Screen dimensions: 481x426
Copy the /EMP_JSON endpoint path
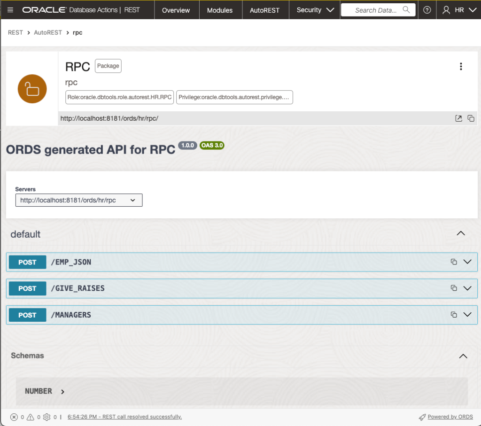tap(454, 262)
